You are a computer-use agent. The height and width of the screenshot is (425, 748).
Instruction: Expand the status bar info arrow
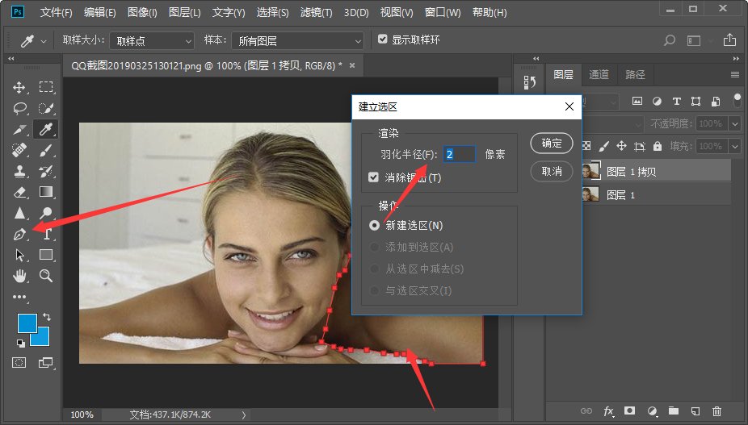point(244,415)
